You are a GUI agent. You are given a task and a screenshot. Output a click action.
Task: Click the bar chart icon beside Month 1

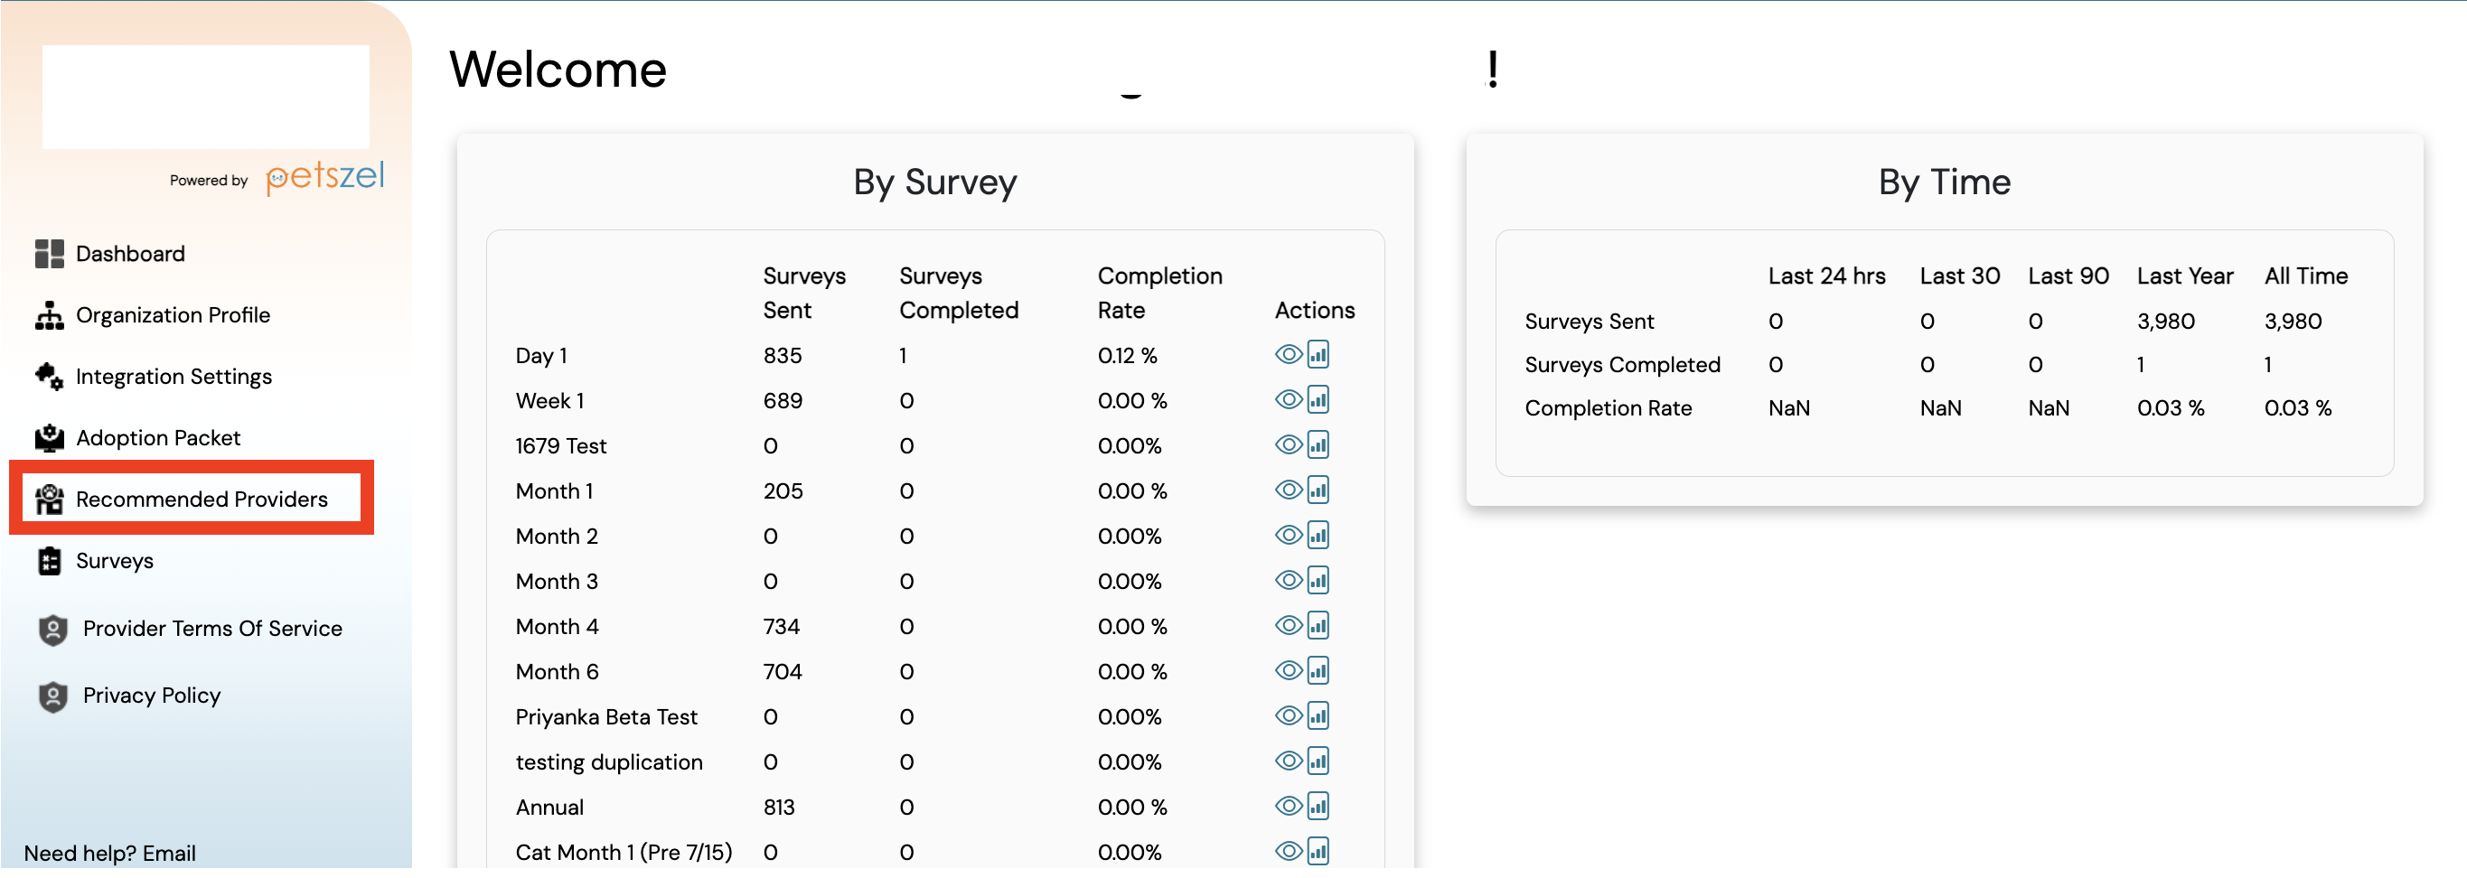click(x=1318, y=490)
